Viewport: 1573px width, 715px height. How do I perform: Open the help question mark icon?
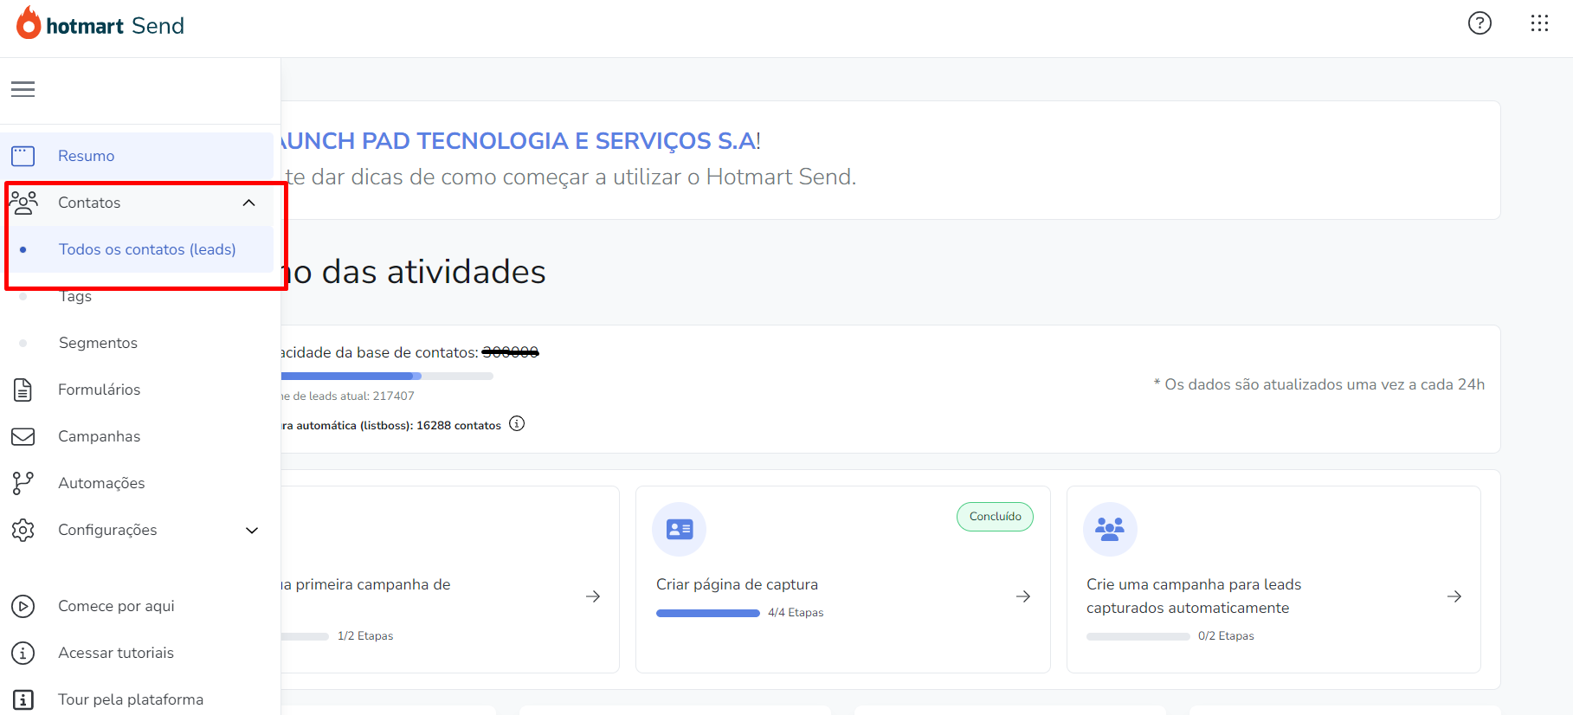(x=1480, y=23)
